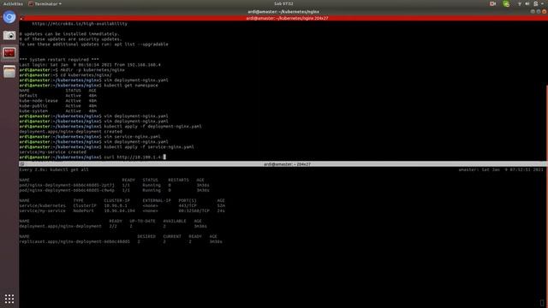
Task: Click the kube-public namespace row
Action: [58, 106]
